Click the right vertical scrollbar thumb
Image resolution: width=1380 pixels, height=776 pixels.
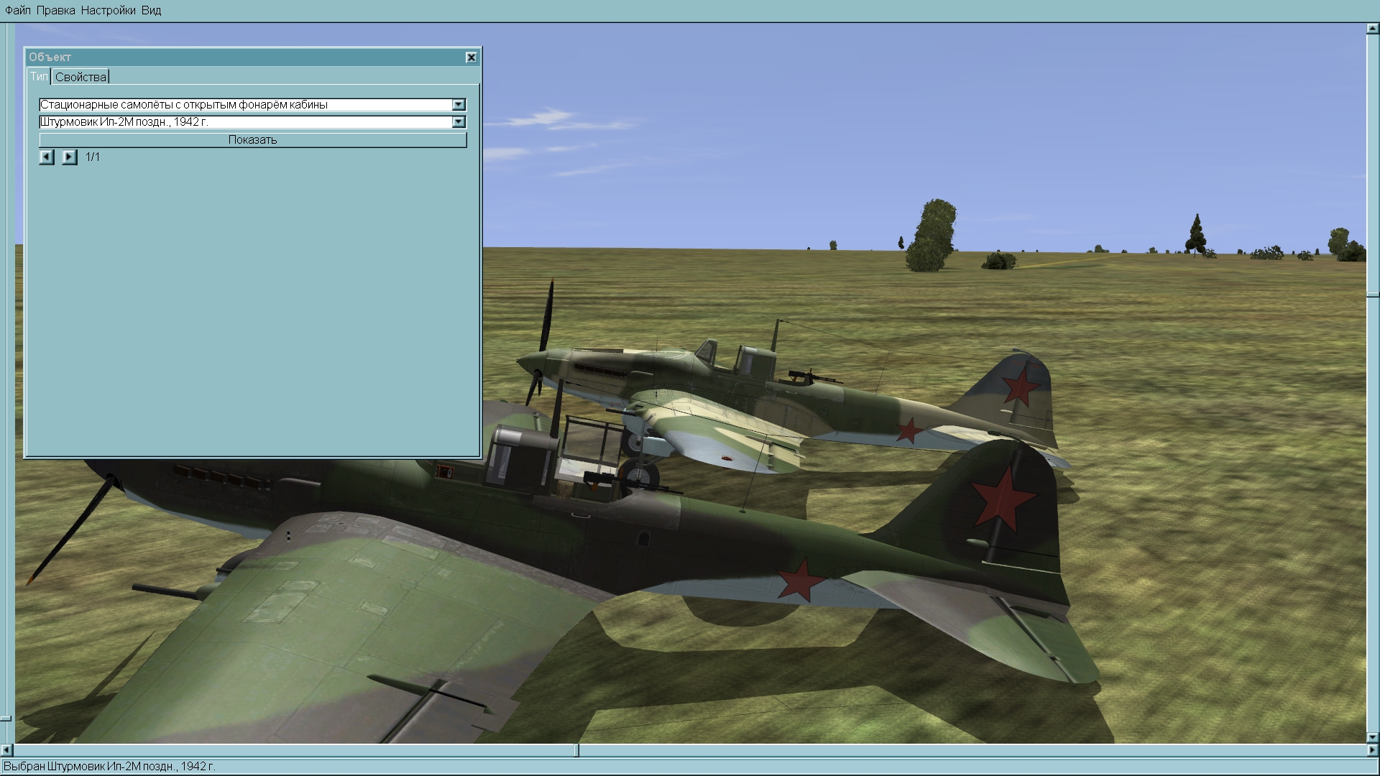(x=1372, y=295)
